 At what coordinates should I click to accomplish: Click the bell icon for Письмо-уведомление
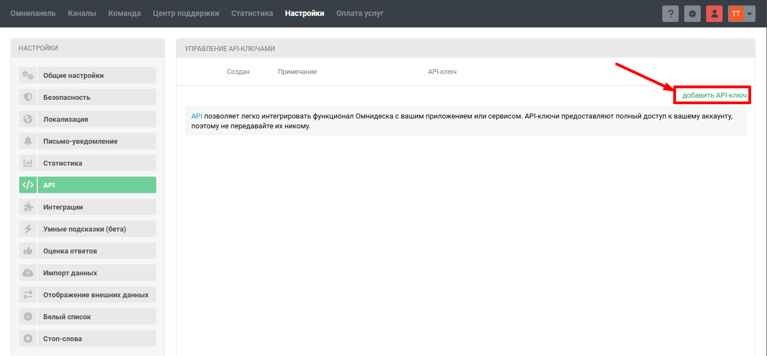(27, 141)
